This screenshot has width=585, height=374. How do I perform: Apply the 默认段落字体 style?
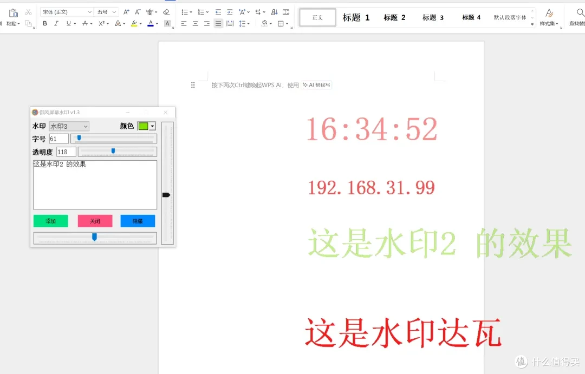510,17
